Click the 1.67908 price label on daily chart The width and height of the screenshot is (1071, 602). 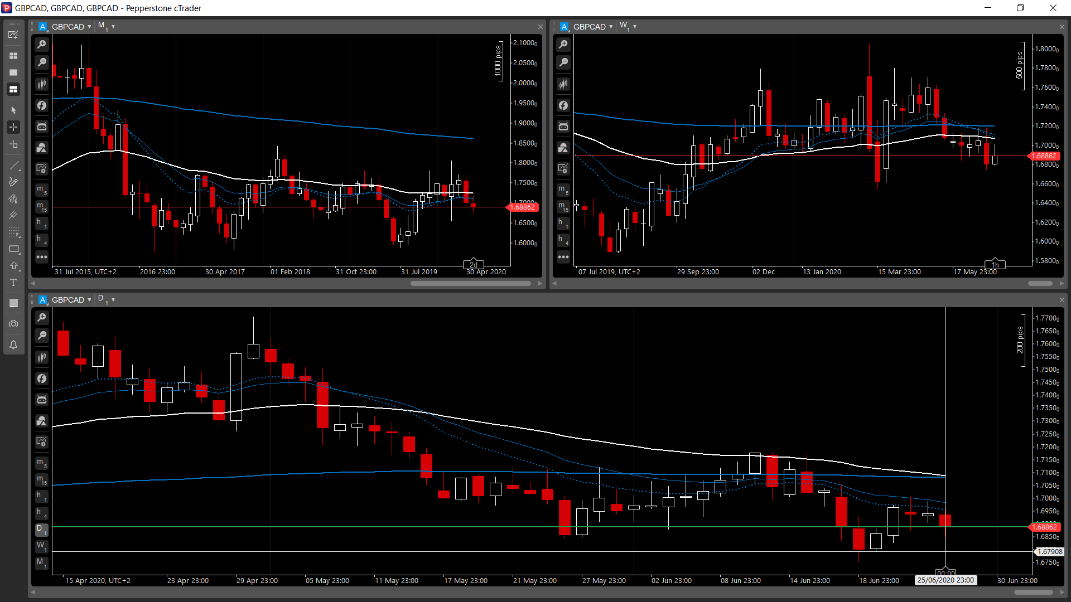(x=1050, y=552)
